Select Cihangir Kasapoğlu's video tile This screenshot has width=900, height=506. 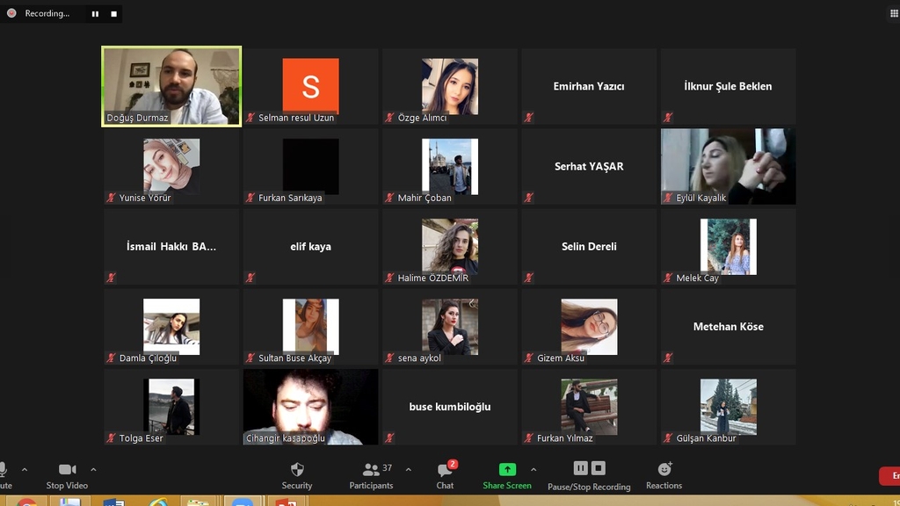(310, 407)
